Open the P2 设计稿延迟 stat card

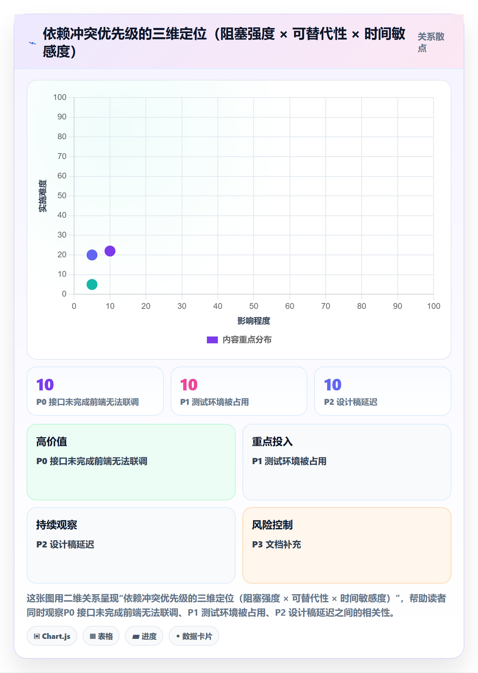click(383, 391)
